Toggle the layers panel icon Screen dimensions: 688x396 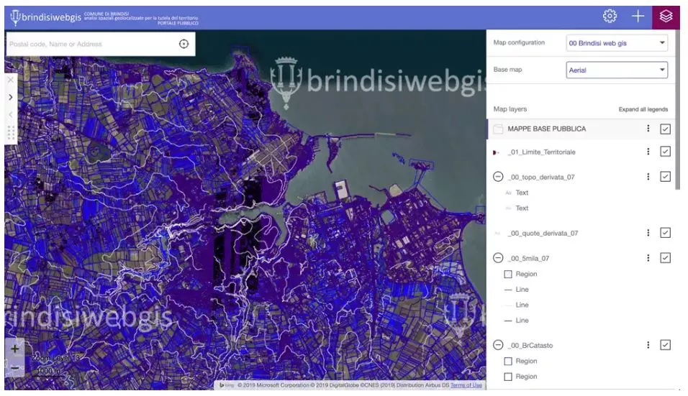pos(666,16)
